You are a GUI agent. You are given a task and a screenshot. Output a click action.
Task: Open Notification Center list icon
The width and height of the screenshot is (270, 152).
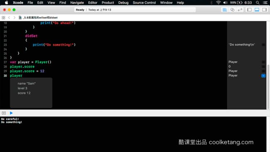[x=265, y=2]
